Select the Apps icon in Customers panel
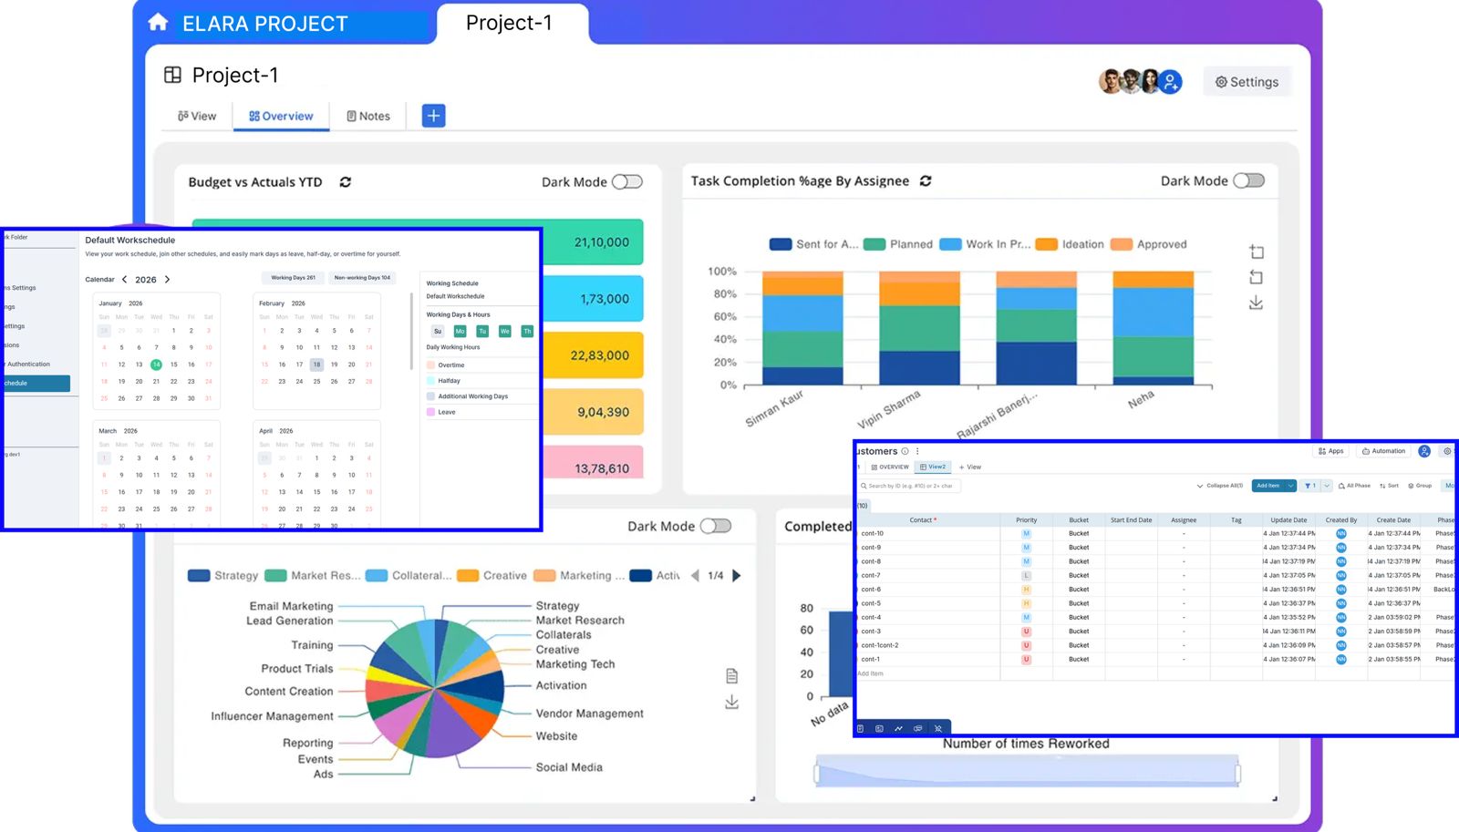Image resolution: width=1459 pixels, height=832 pixels. coord(1330,451)
